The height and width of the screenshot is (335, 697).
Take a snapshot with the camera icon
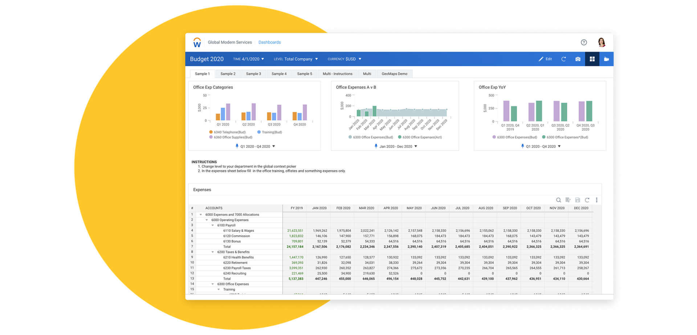(x=578, y=59)
